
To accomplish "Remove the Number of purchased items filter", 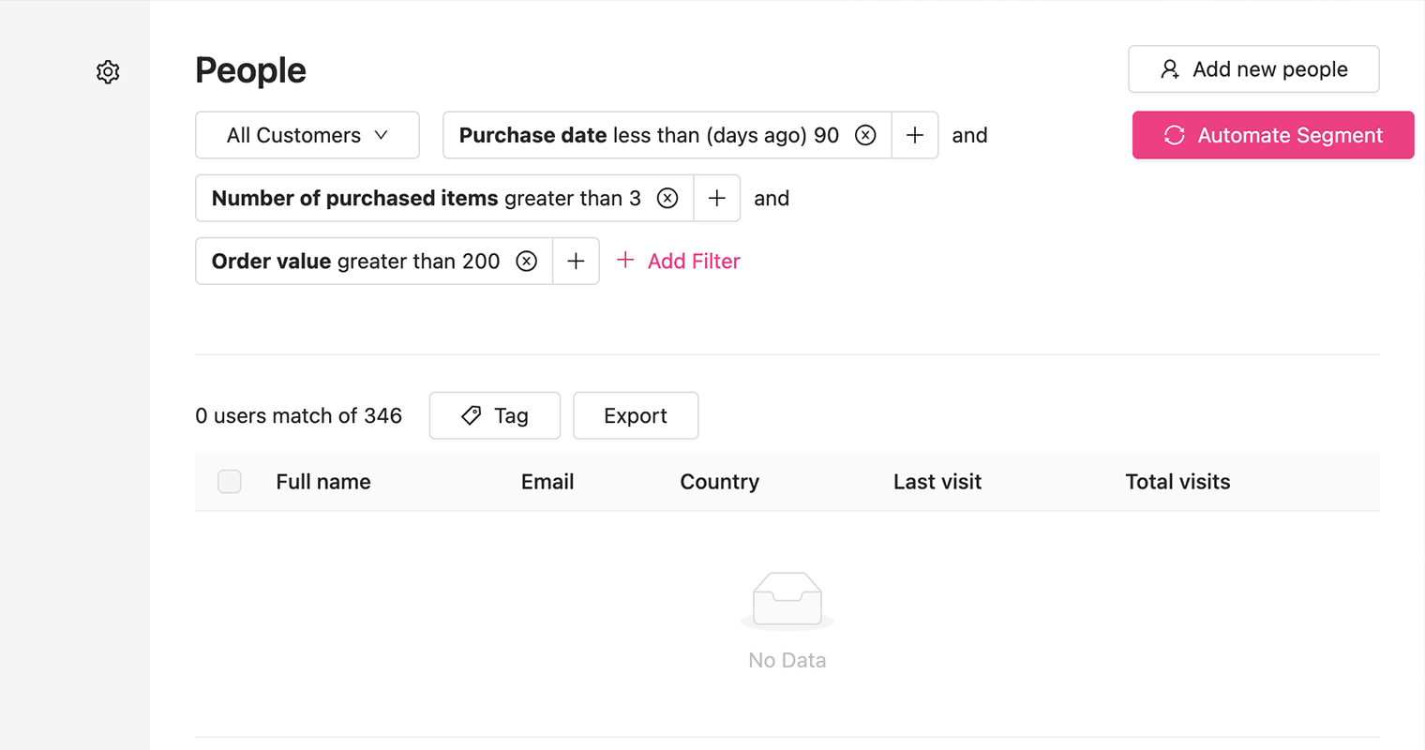I will (x=667, y=198).
